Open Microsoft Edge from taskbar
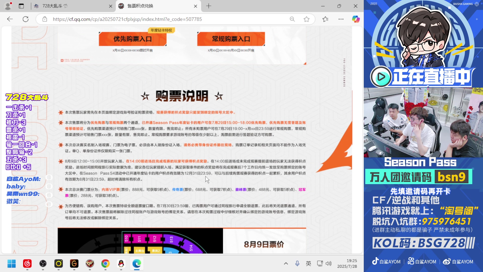Image resolution: width=483 pixels, height=272 pixels. (137, 264)
